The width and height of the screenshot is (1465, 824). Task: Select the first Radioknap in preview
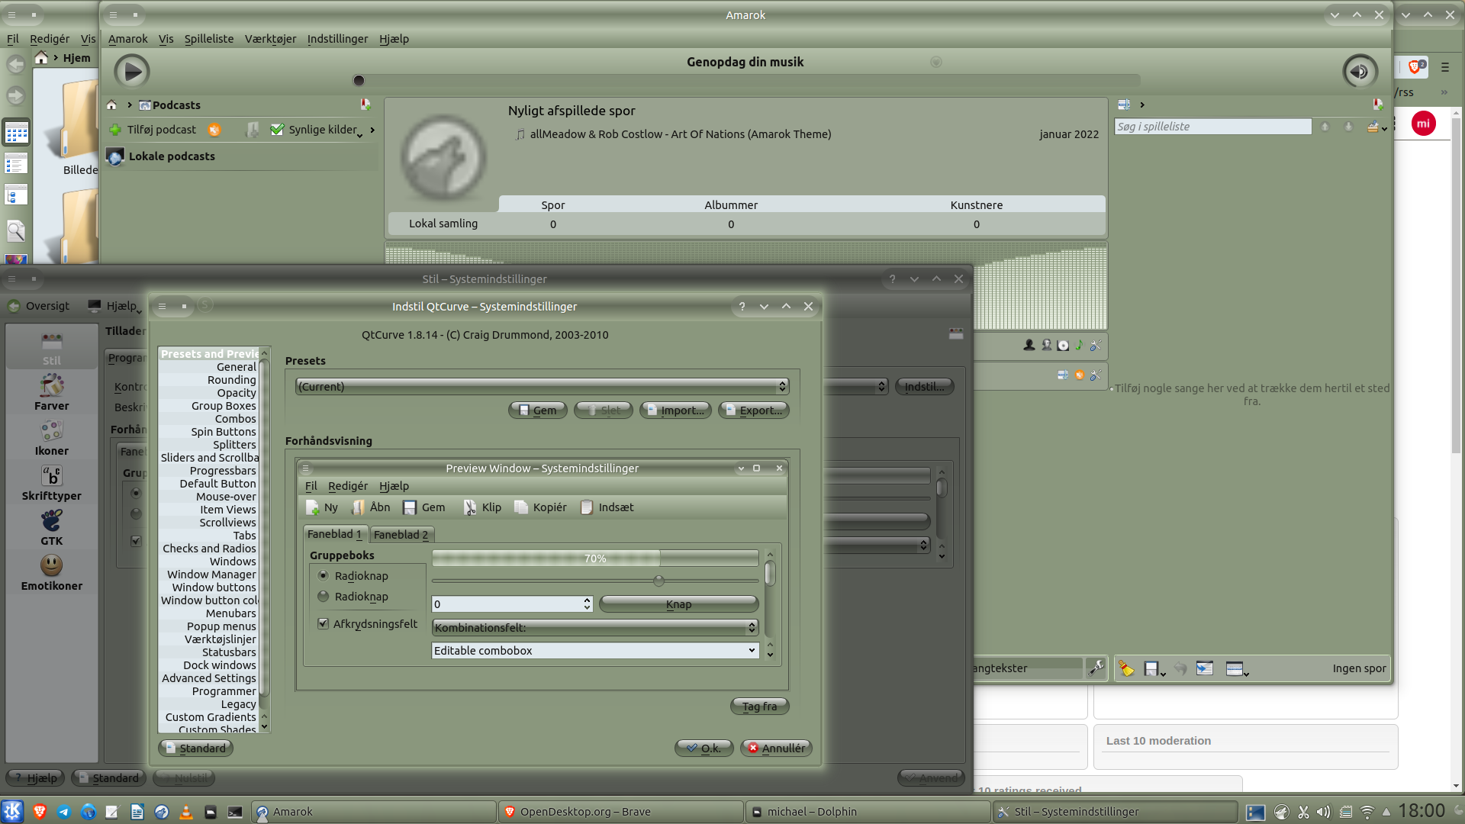click(324, 576)
